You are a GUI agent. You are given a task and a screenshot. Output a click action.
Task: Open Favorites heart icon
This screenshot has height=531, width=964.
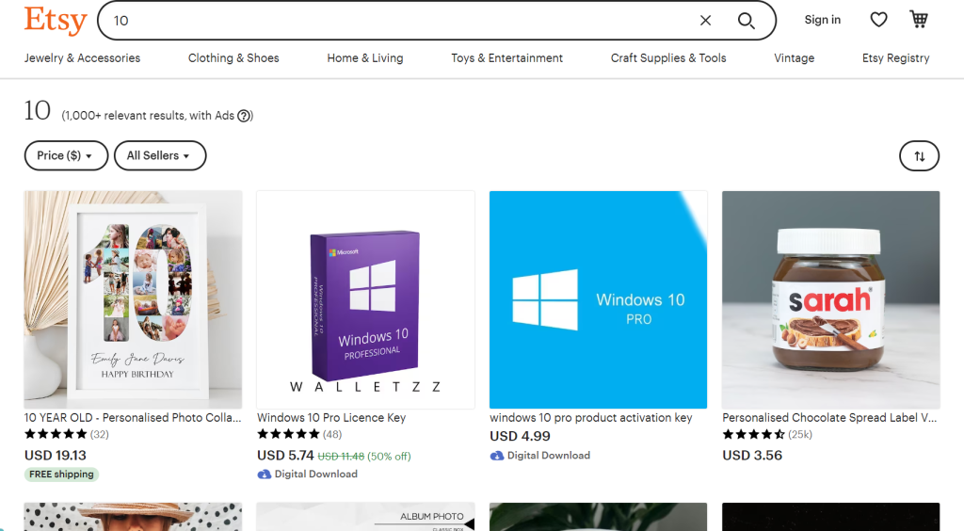878,20
